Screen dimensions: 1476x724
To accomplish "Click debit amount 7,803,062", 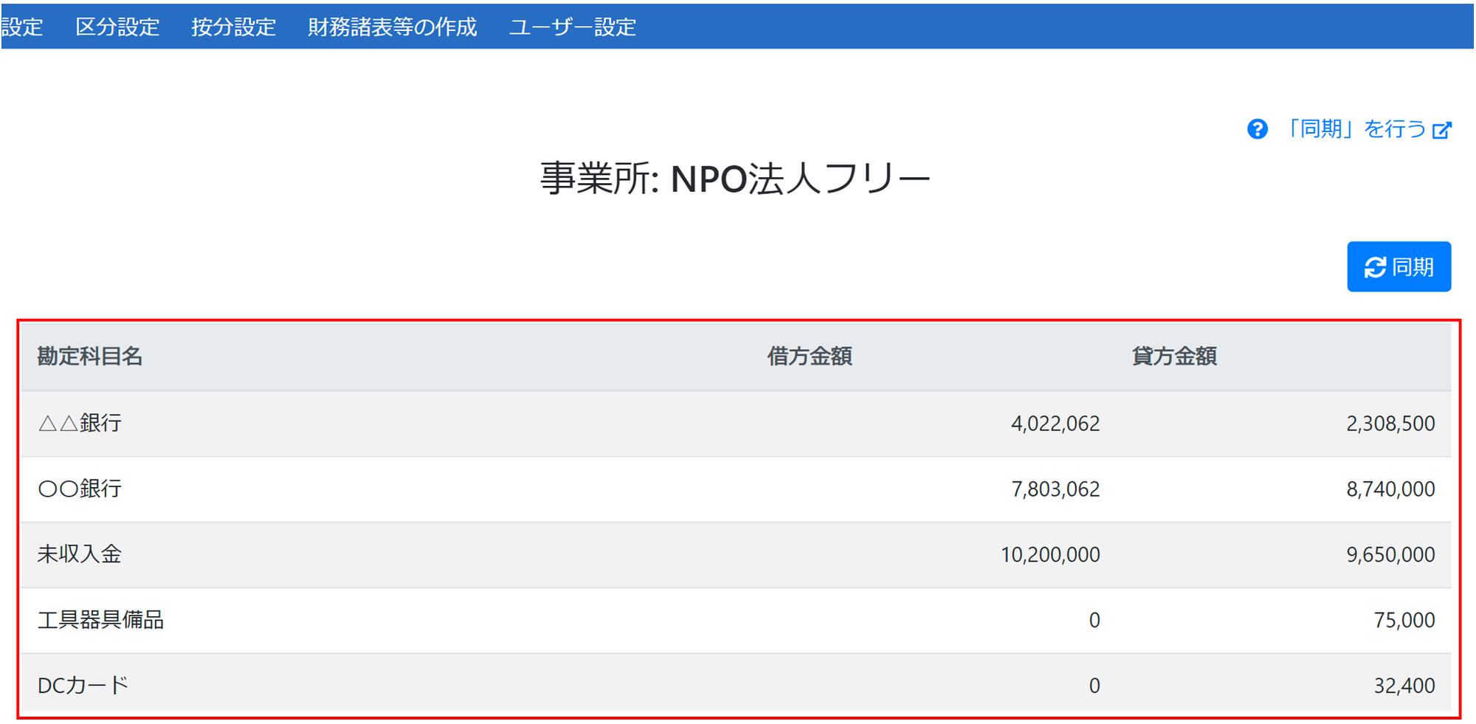I will click(x=1055, y=489).
